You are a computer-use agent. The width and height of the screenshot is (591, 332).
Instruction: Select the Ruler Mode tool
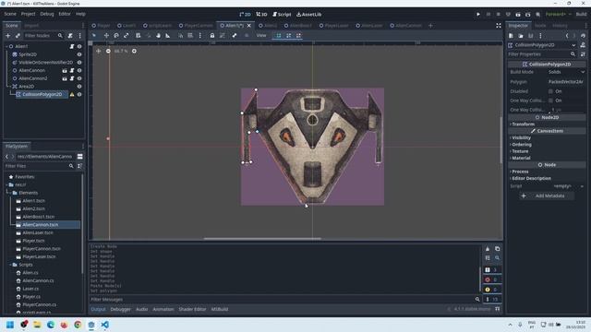pos(168,35)
